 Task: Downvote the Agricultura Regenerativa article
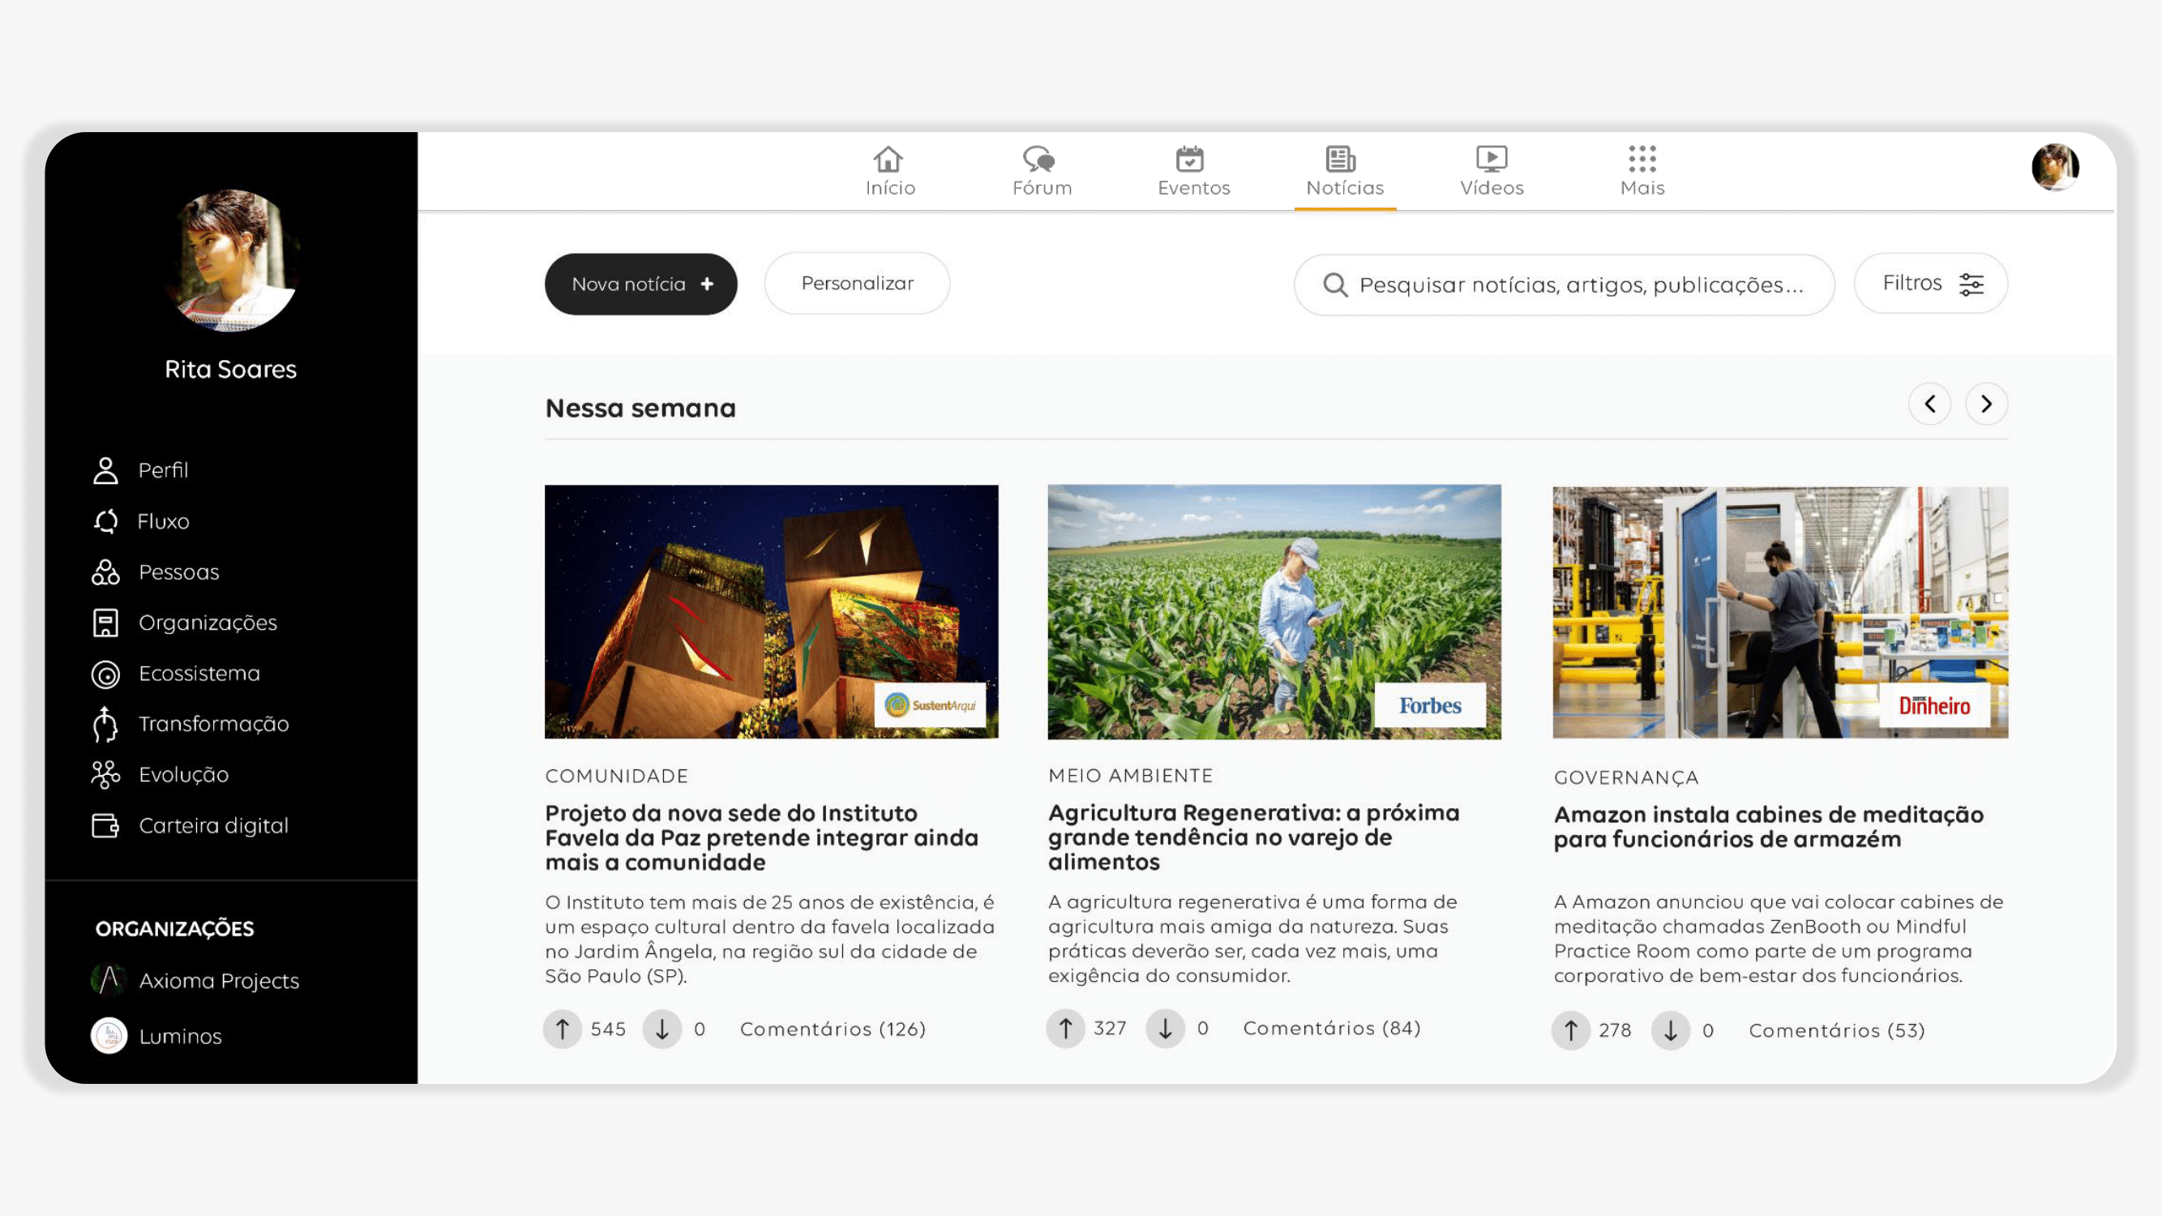tap(1165, 1028)
